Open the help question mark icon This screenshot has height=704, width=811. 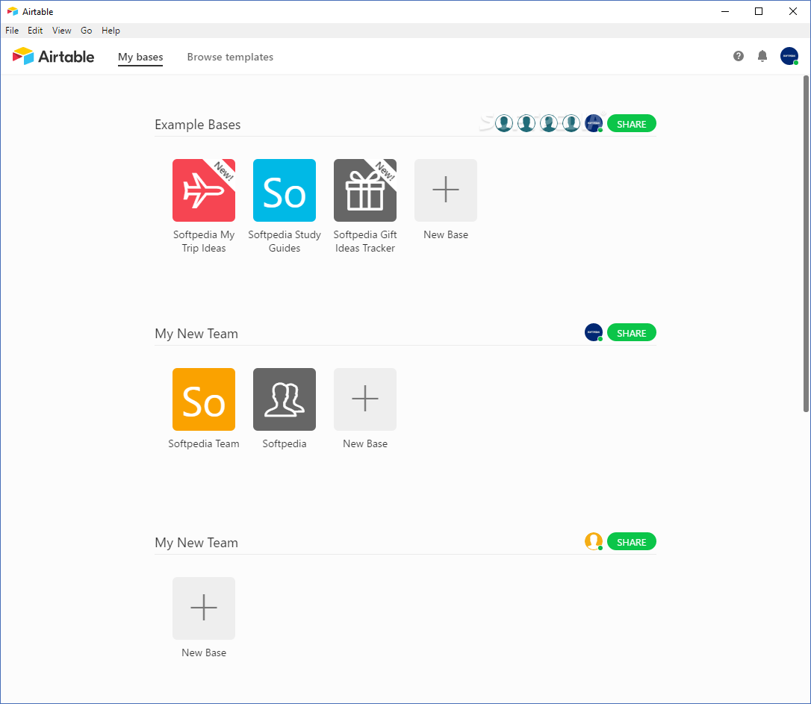click(739, 56)
